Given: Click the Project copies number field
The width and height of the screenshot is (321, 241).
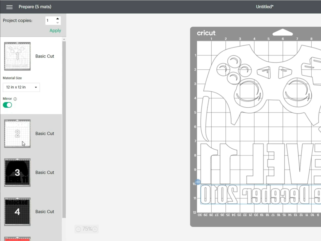Looking at the screenshot, I should pos(51,21).
